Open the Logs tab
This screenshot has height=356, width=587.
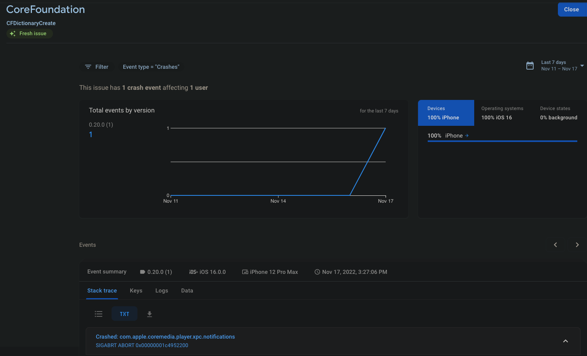point(162,290)
